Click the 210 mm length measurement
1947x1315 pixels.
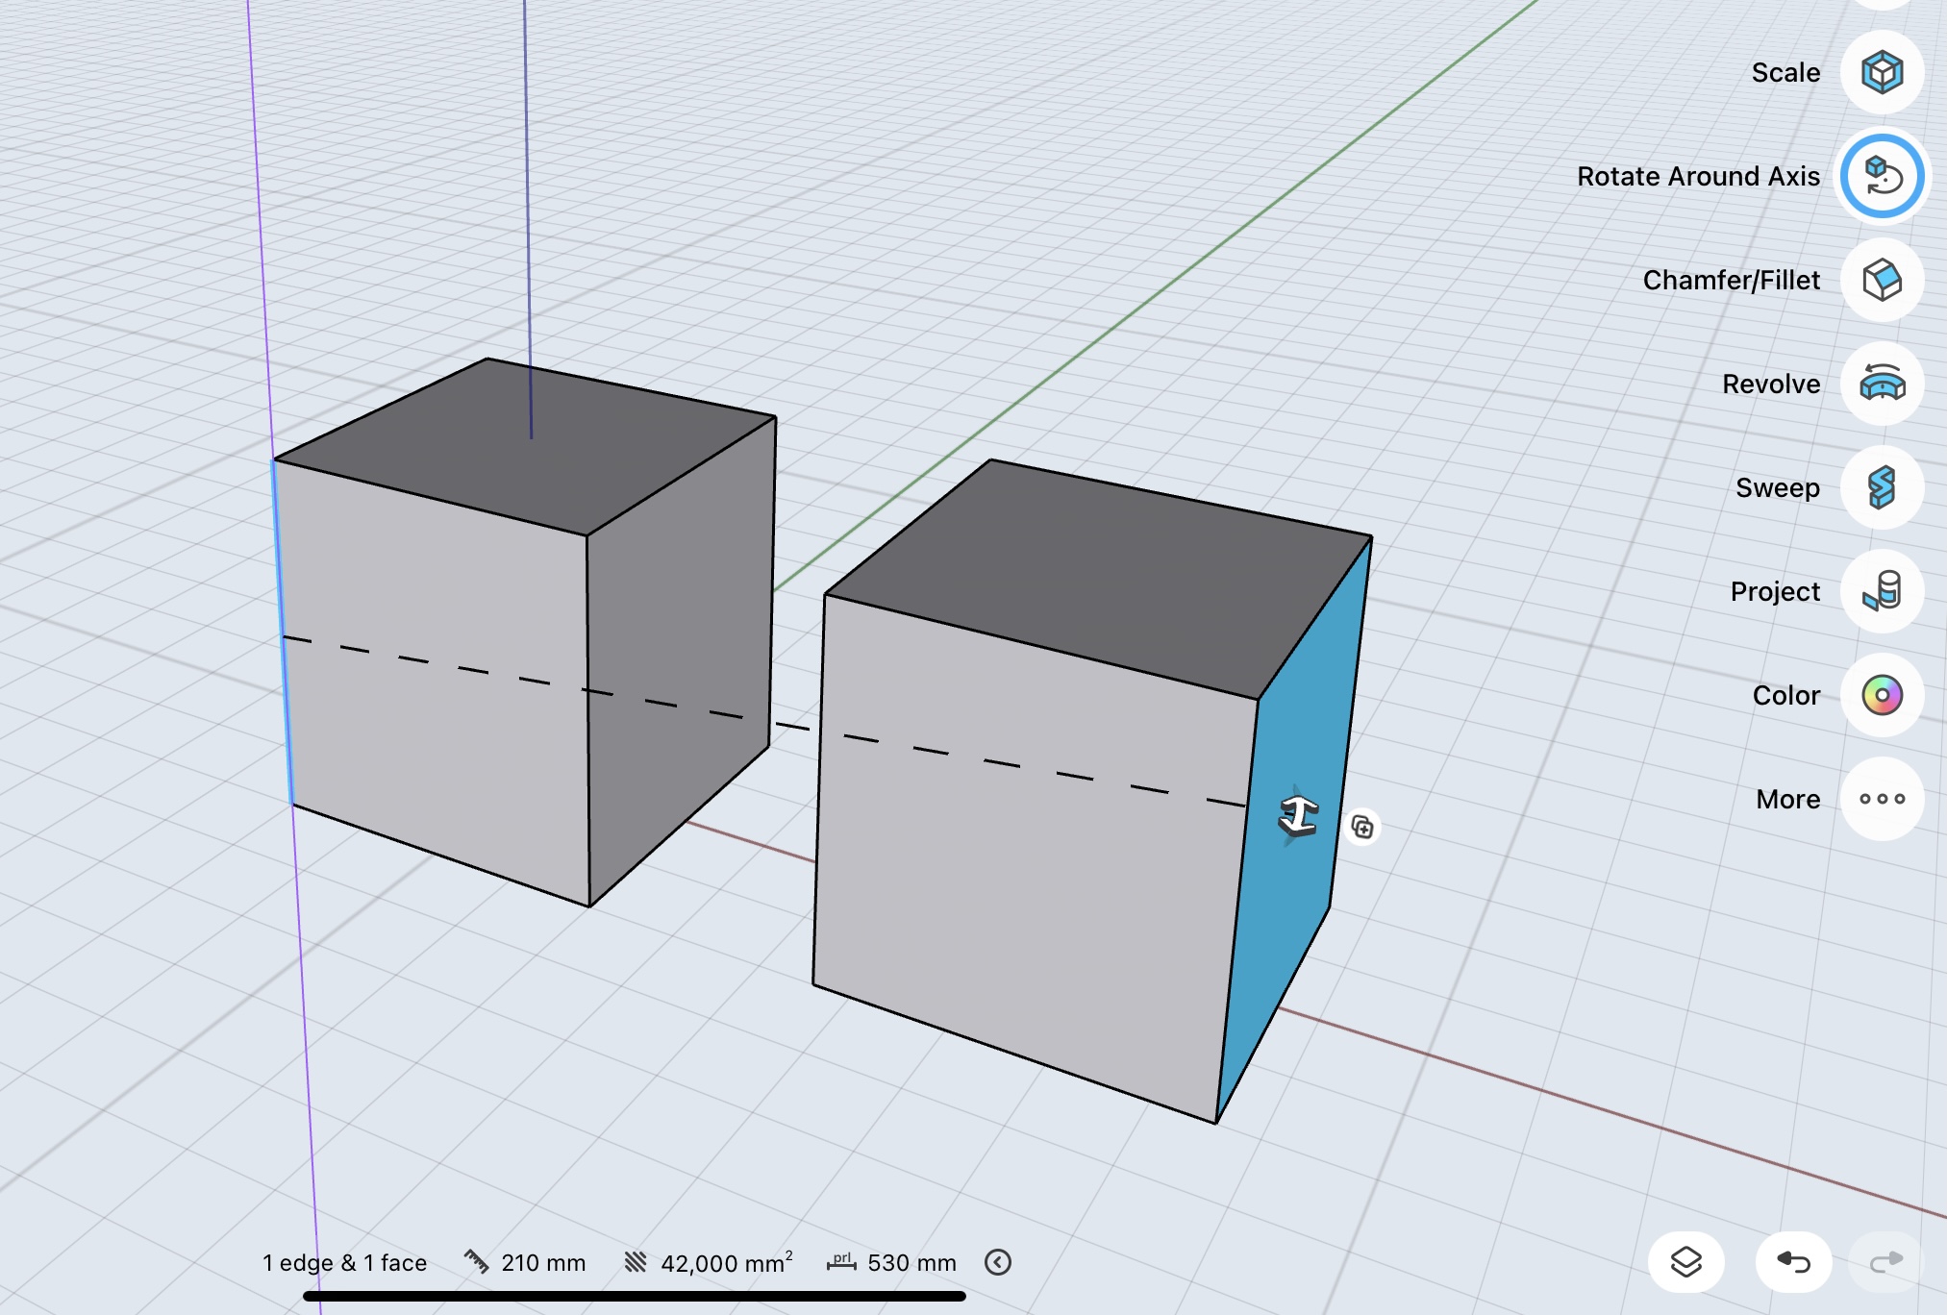pyautogui.click(x=542, y=1263)
